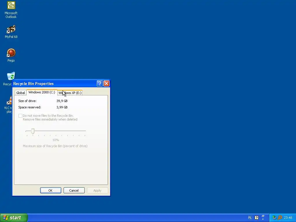
Task: Click the Recycle Bin size slider thumb
Action: 33,131
